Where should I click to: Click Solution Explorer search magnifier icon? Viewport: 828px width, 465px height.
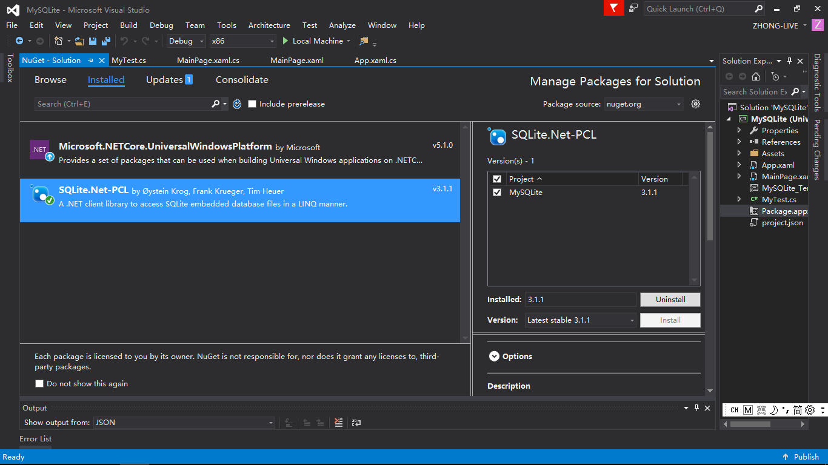point(793,92)
